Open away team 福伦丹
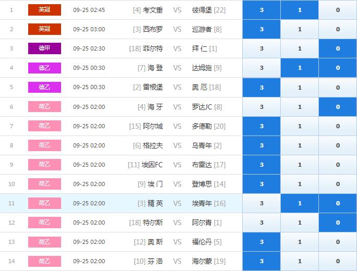 pyautogui.click(x=201, y=242)
